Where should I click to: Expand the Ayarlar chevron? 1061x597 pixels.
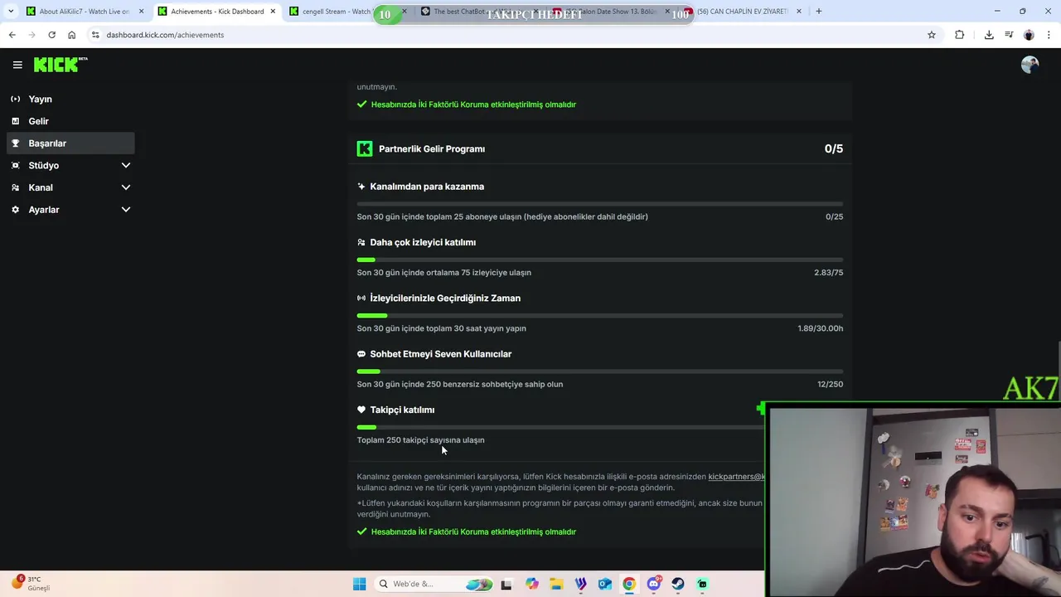126,210
